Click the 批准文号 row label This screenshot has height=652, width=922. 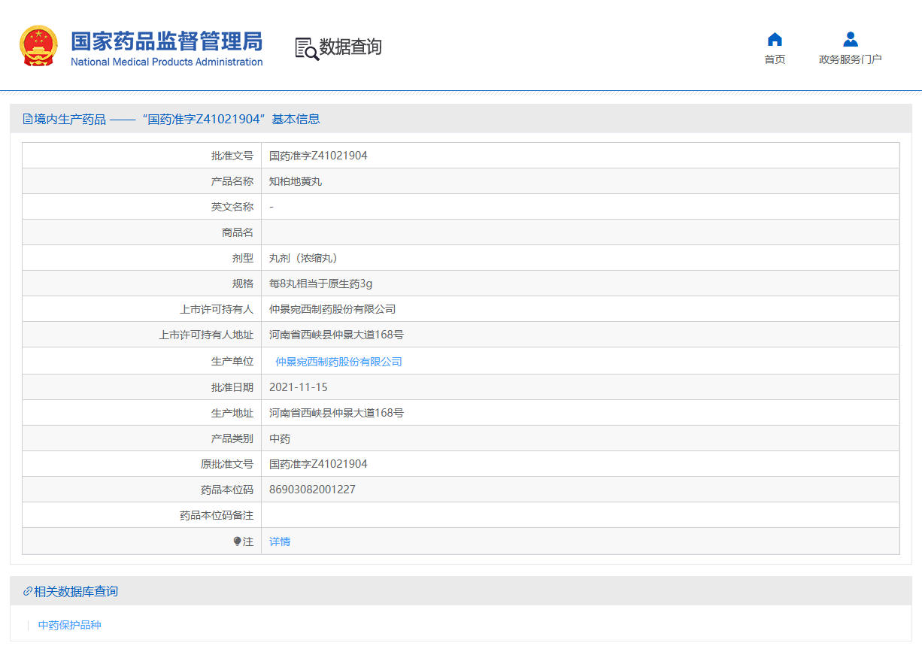(232, 156)
